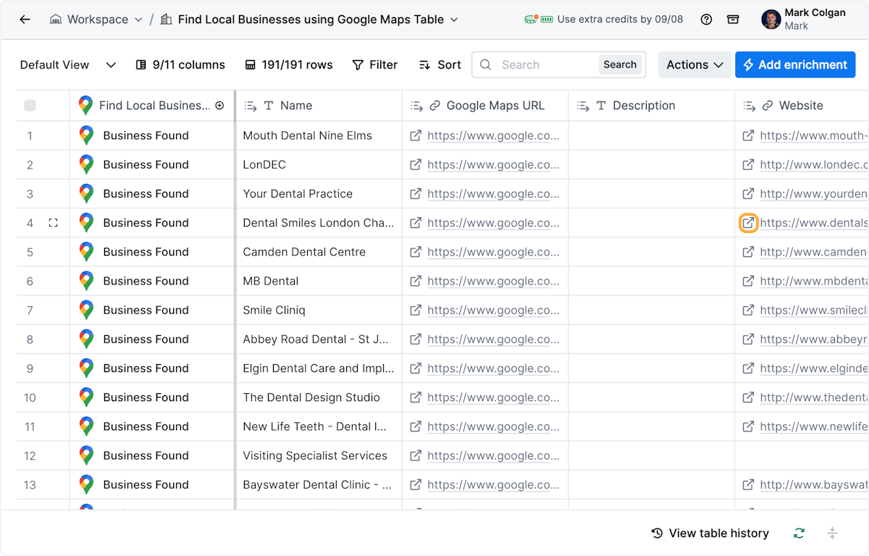Select the 'Your Dental Practice' name cell
Viewport: 869px width, 556px height.
[319, 193]
